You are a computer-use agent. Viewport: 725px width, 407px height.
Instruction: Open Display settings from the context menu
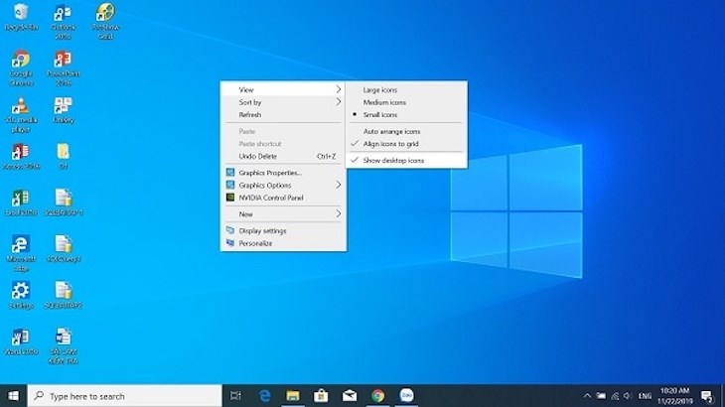click(x=262, y=230)
